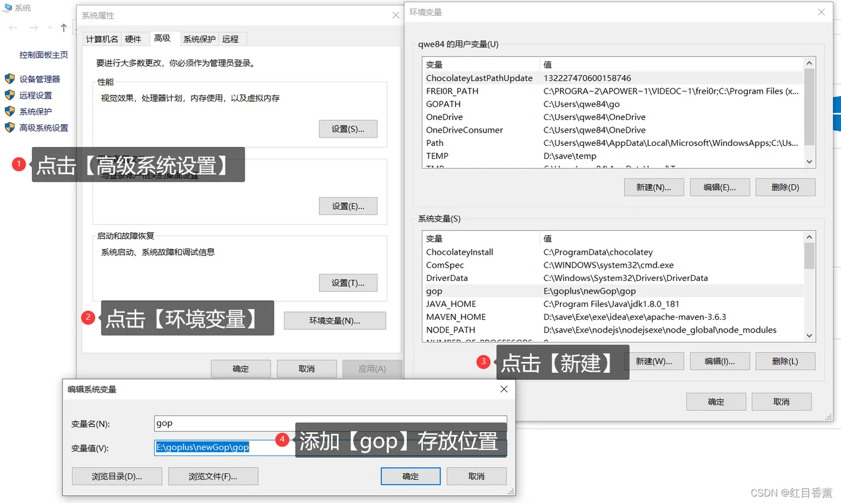Select the FREI0R_PATH user variable row
The height and width of the screenshot is (503, 841).
[x=613, y=91]
